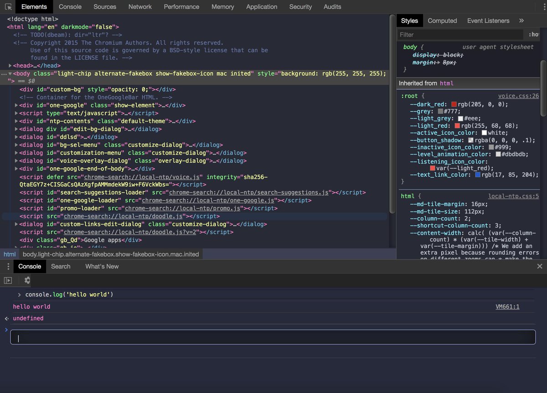Click the --active_icon_color white swatch
Screen dimensions: 547x393
point(484,133)
